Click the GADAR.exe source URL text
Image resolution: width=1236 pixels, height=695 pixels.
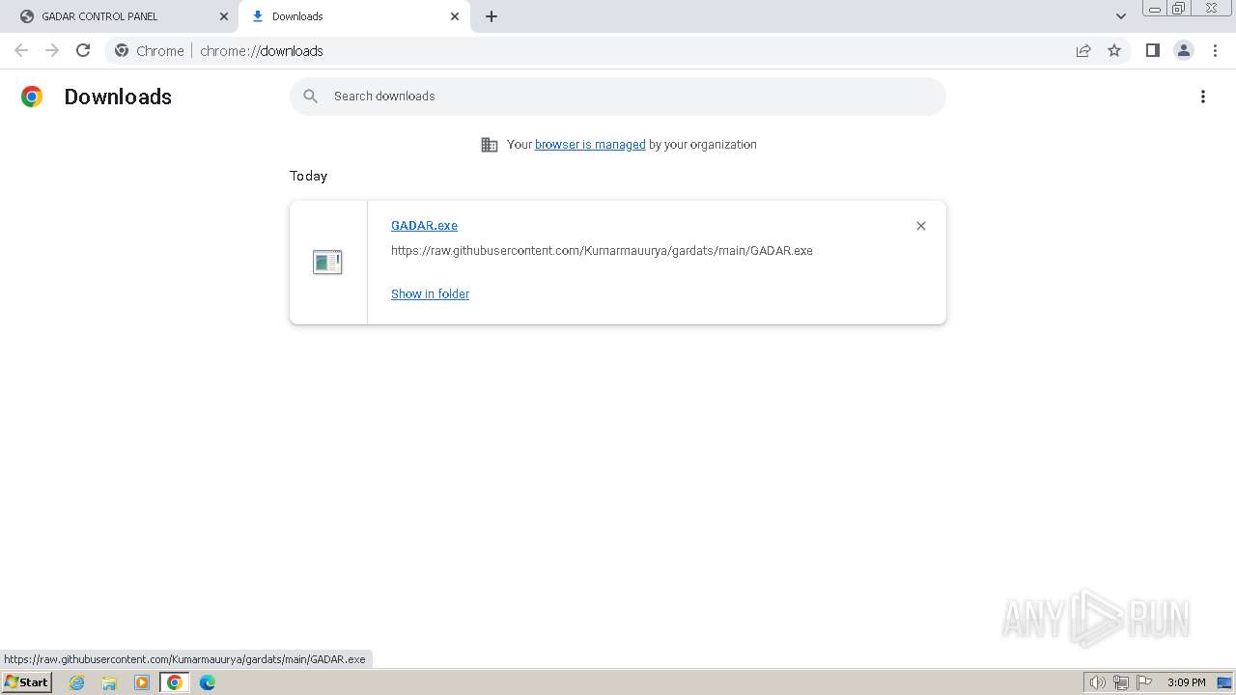(602, 251)
